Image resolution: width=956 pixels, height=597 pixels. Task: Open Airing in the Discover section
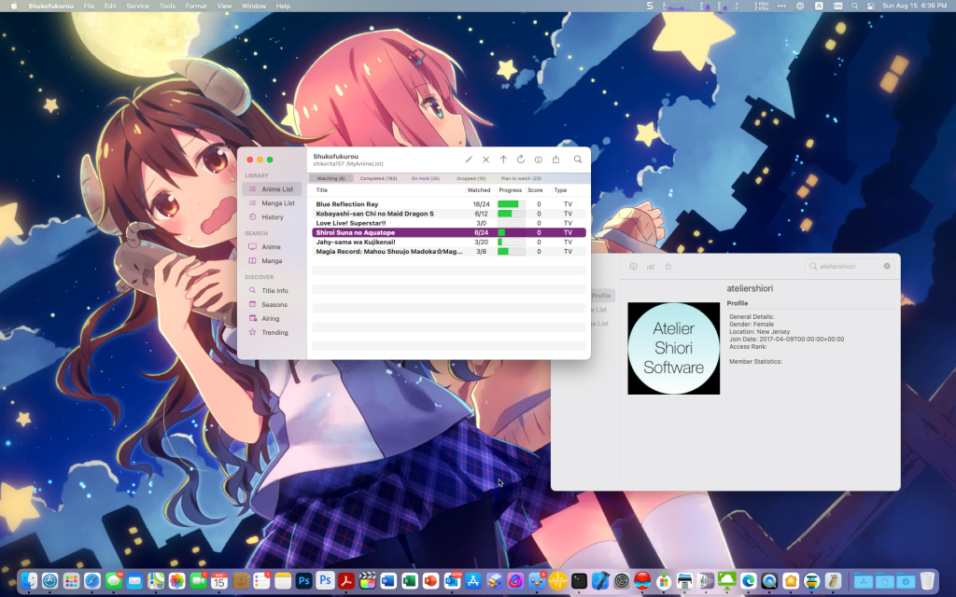point(272,319)
